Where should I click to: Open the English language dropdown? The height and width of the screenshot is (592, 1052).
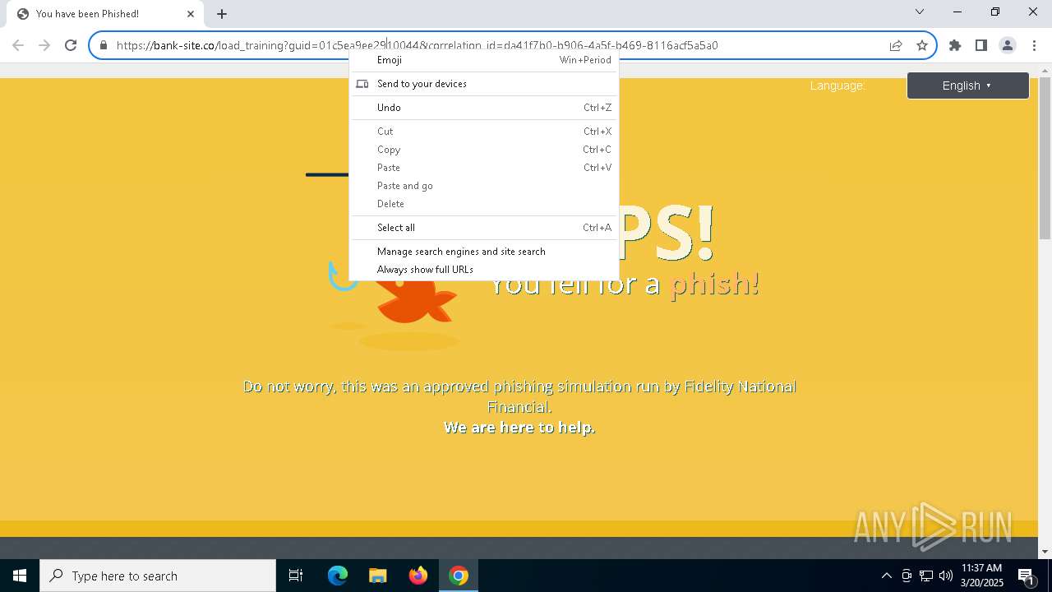[967, 86]
